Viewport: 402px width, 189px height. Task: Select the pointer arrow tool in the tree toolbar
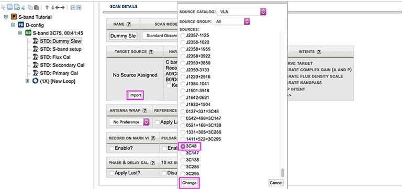click(3, 7)
